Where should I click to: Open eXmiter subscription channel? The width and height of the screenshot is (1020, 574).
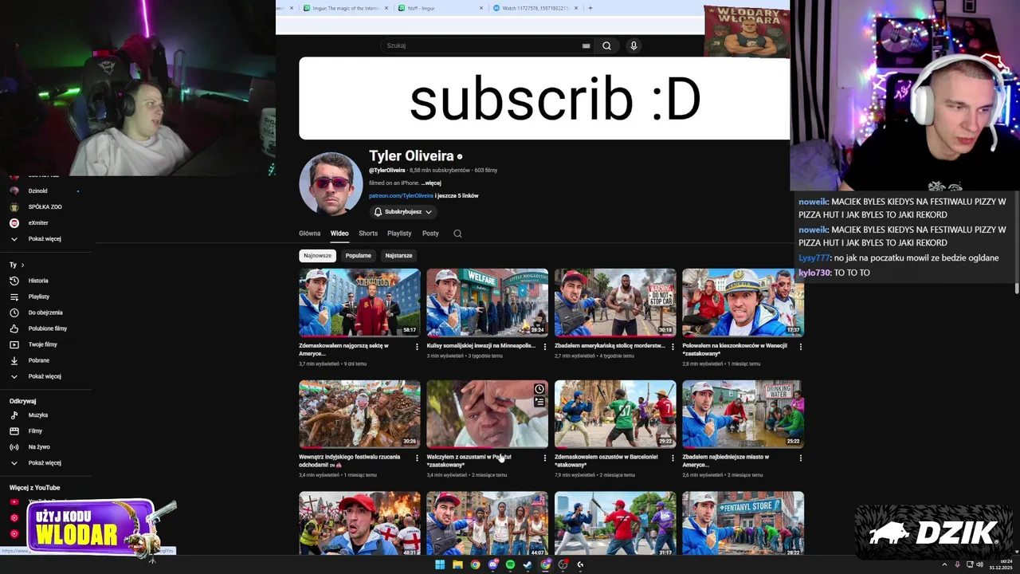pos(37,222)
